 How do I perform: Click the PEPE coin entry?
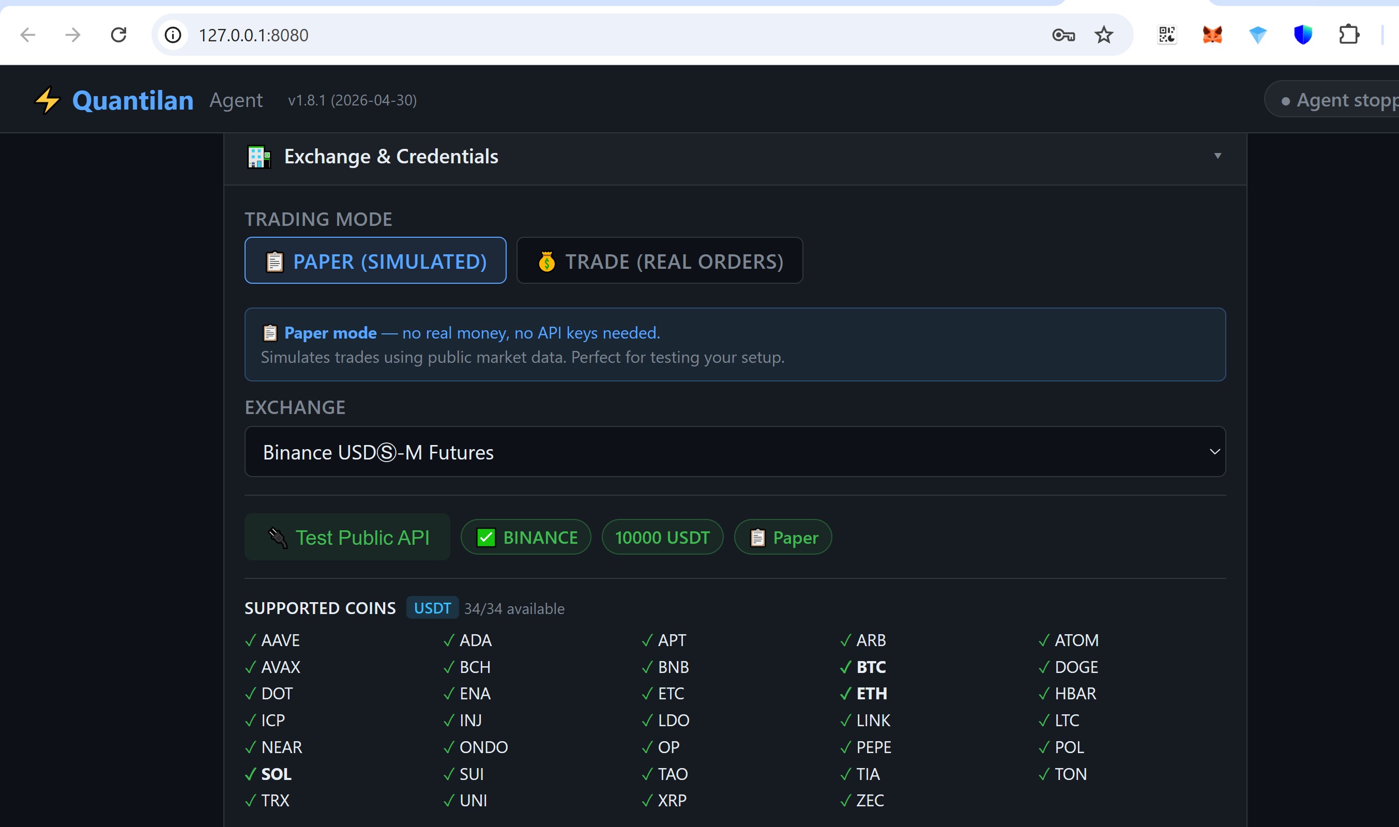(865, 747)
